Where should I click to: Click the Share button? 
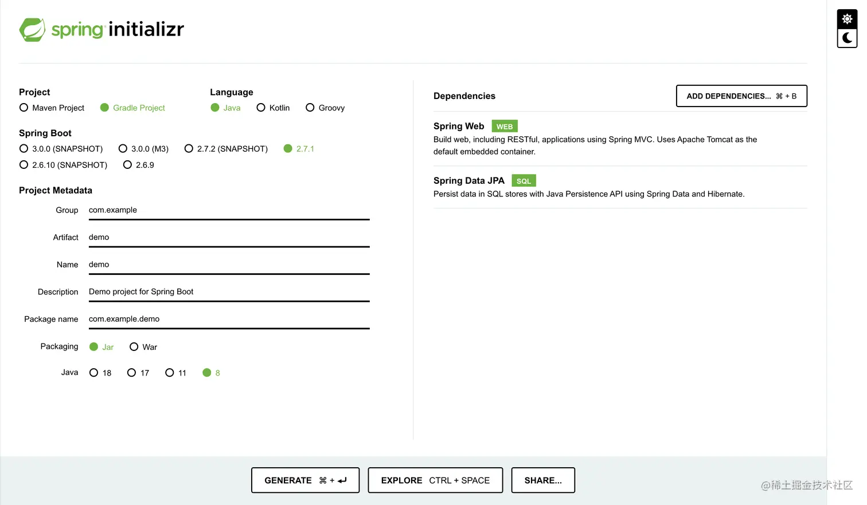543,480
